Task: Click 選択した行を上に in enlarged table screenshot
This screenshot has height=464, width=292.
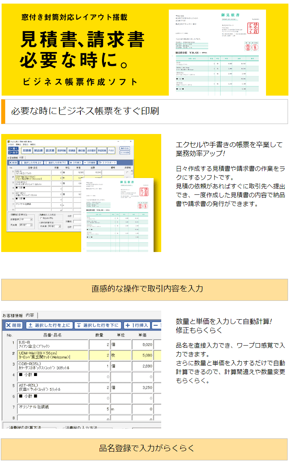Action: click(x=49, y=325)
